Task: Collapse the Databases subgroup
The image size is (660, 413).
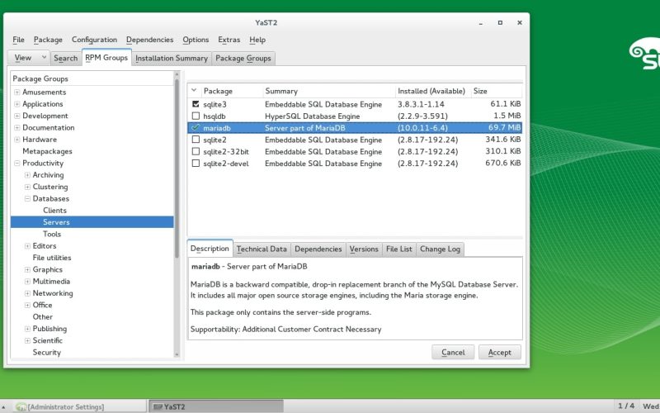Action: click(27, 198)
